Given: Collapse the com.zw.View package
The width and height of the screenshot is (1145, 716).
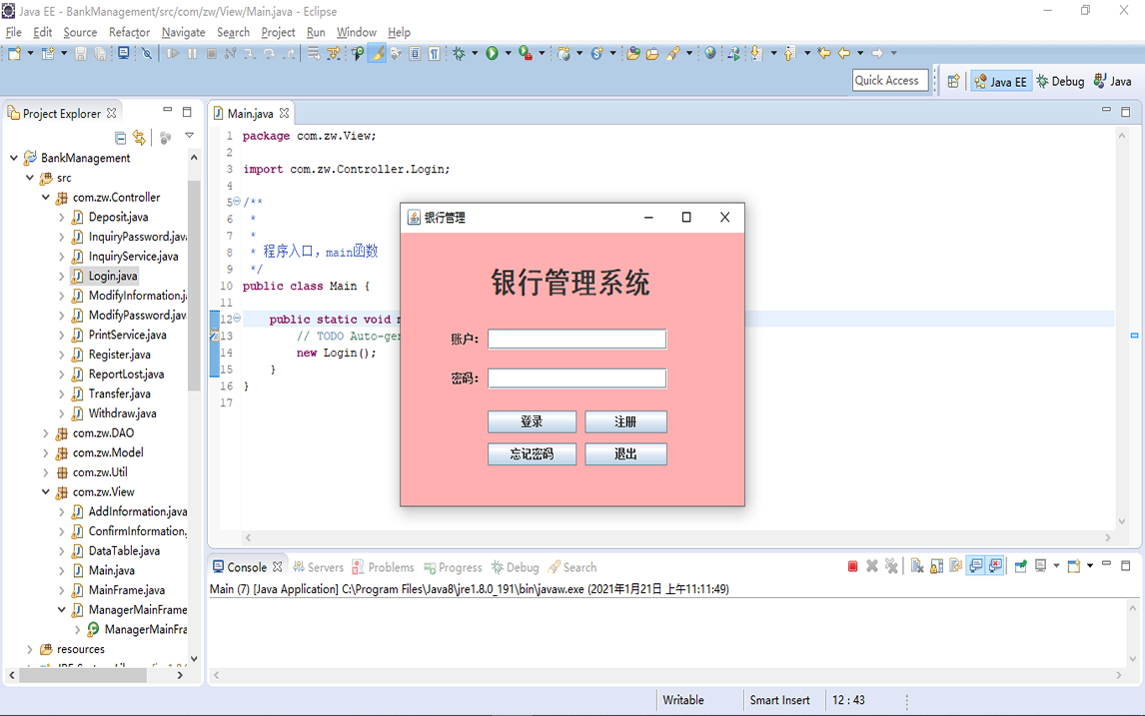Looking at the screenshot, I should coord(45,492).
